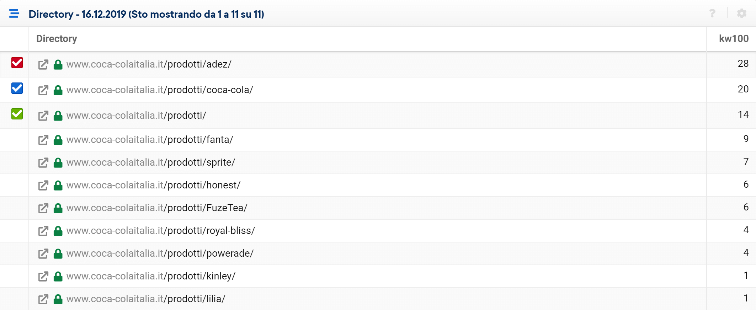Open external link icon for prodotti/adez/

[x=43, y=65]
